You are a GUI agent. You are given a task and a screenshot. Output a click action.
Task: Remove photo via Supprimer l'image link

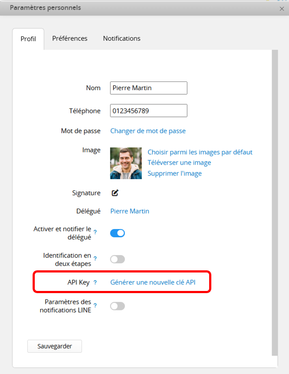174,173
